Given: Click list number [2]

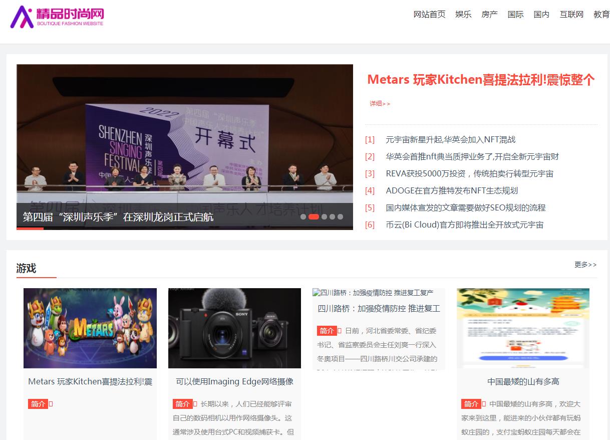Looking at the screenshot, I should [370, 157].
